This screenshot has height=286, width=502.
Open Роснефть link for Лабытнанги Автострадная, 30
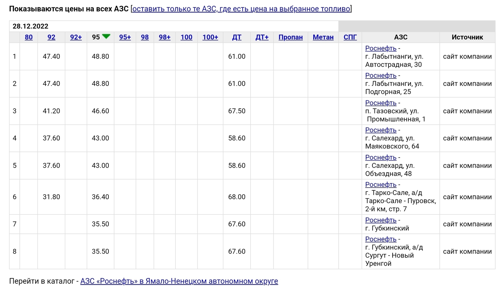click(381, 48)
